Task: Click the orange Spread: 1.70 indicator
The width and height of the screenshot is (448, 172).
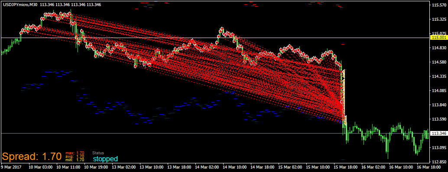Action: click(x=32, y=156)
